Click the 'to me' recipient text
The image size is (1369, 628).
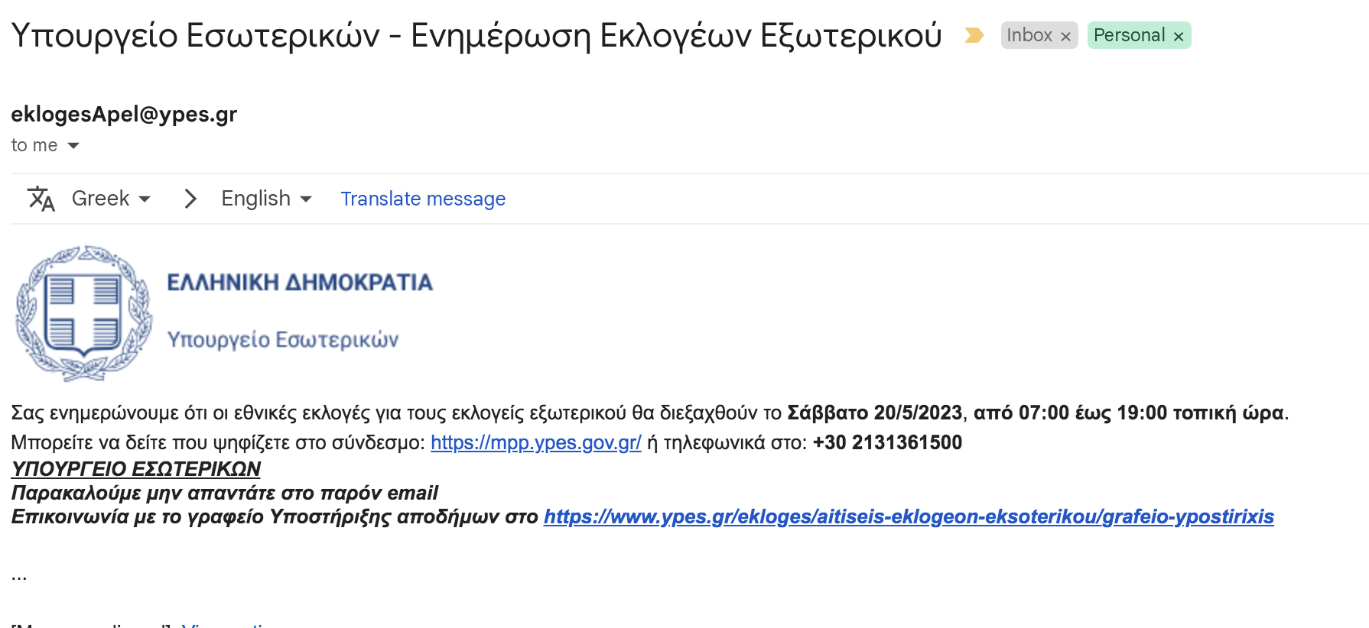34,145
